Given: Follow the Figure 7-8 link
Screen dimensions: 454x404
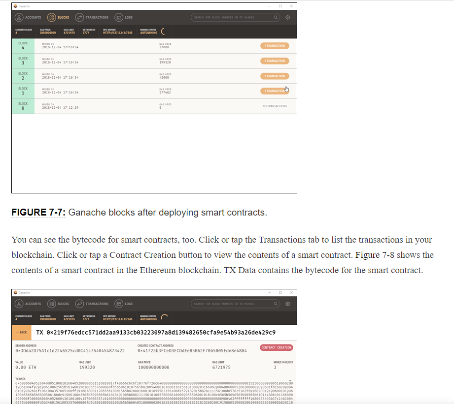Looking at the screenshot, I should [375, 255].
